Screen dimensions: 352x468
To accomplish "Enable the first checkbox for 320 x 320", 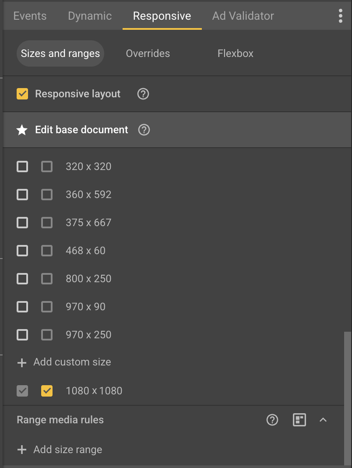I will (x=22, y=167).
